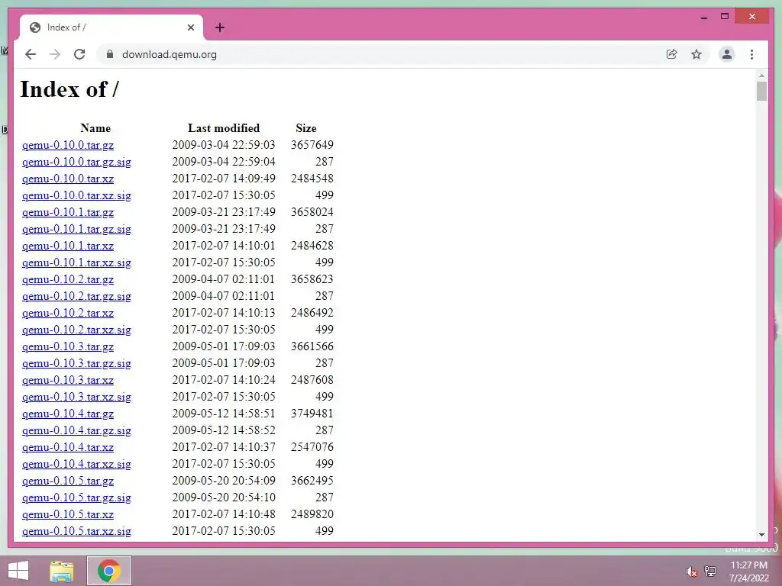Go back with the browser back arrow
The width and height of the screenshot is (782, 586).
tap(31, 54)
